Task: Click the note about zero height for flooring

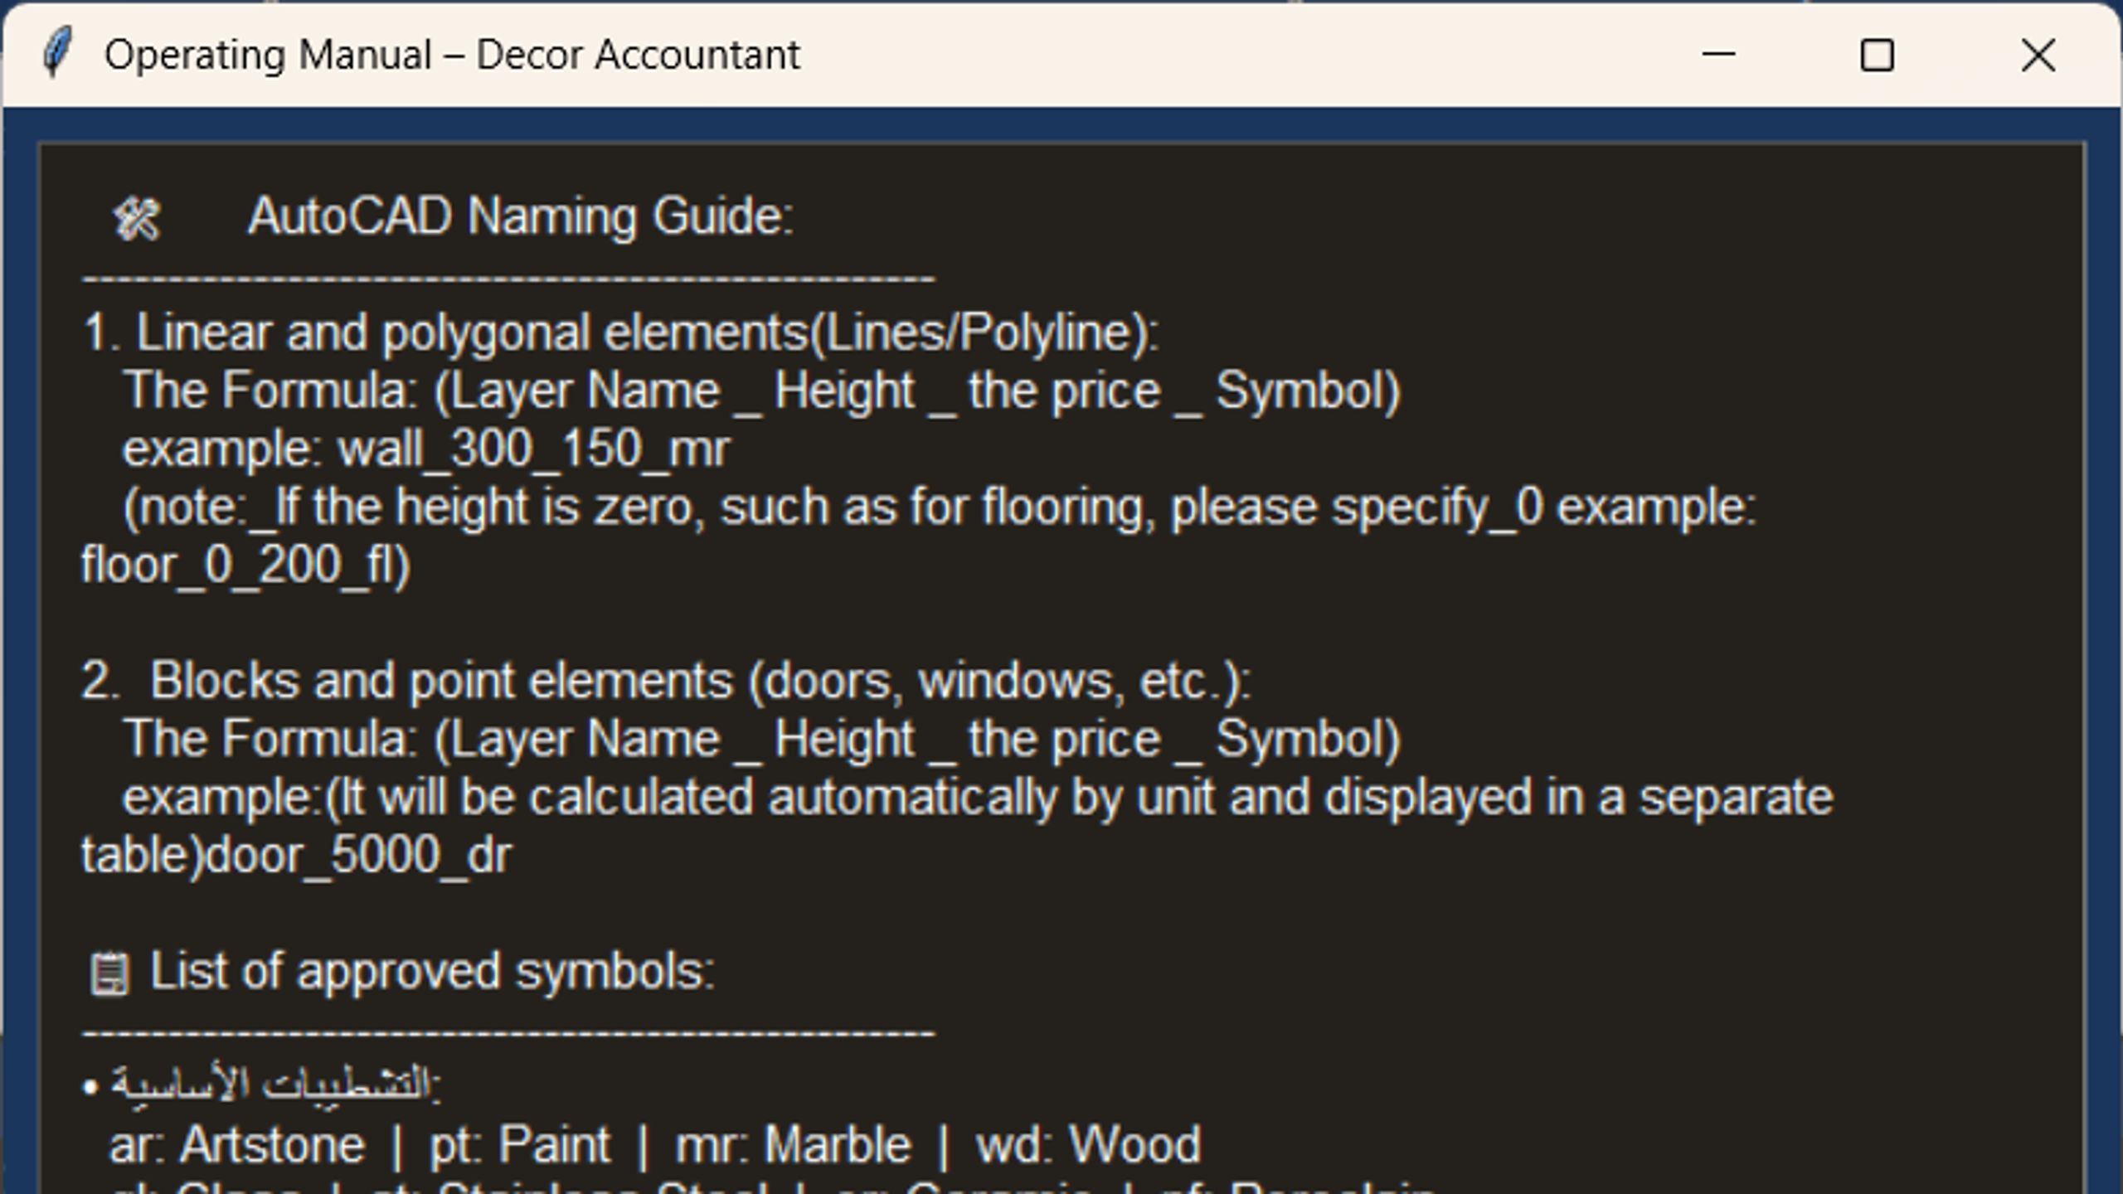Action: coord(940,507)
